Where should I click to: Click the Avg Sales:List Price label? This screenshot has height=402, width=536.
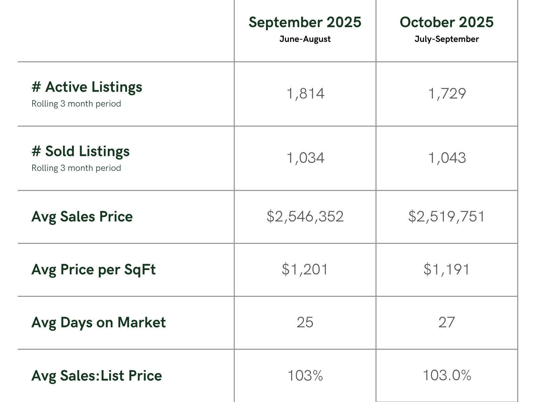pos(96,376)
